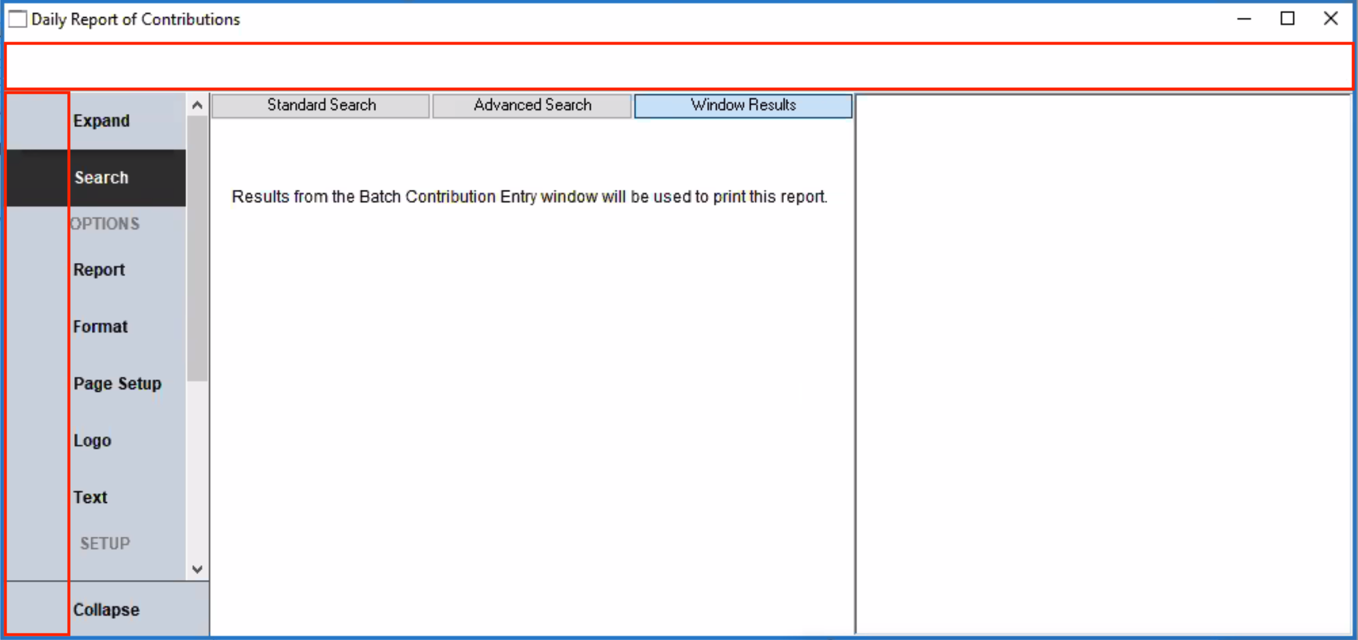Open the Format options section

coord(100,327)
